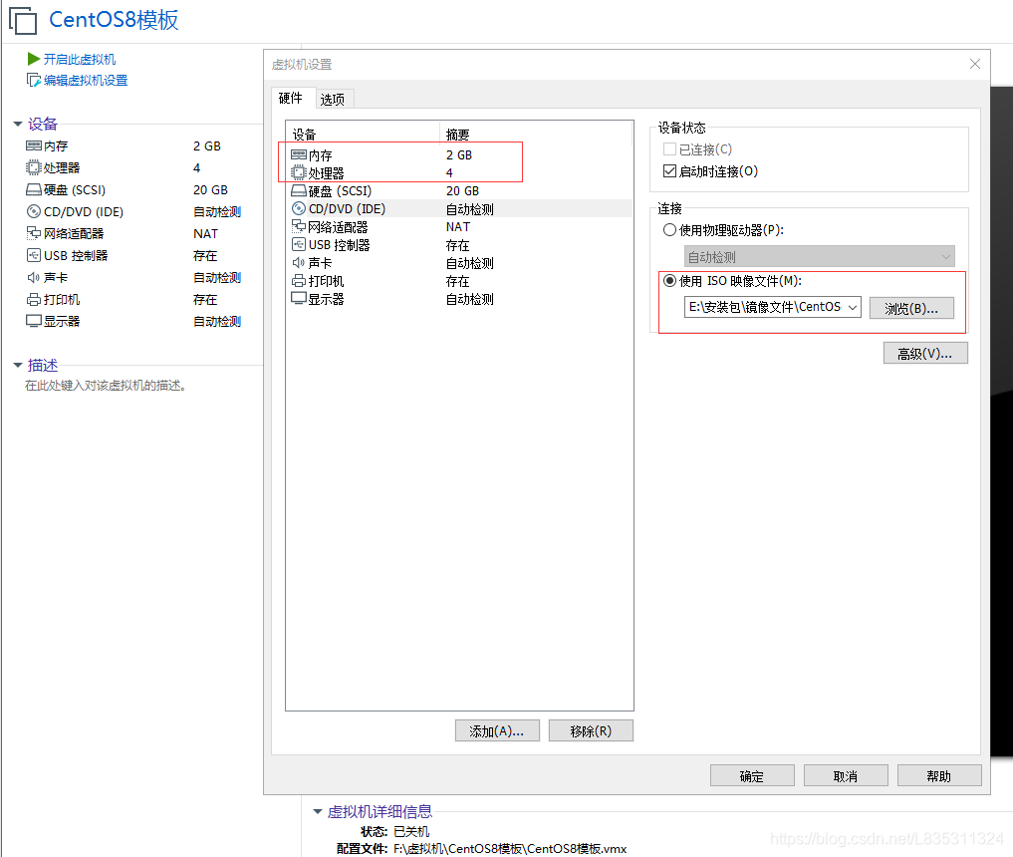
Task: Confirm settings with 确定 button
Action: [x=752, y=776]
